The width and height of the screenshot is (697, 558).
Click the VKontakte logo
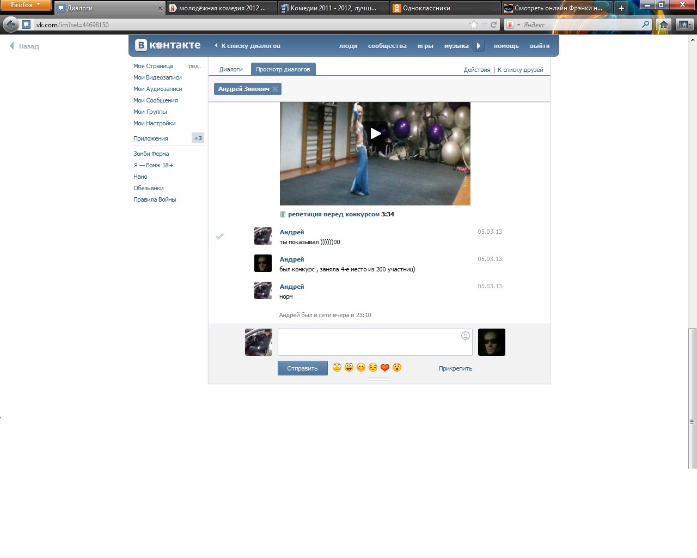[168, 45]
